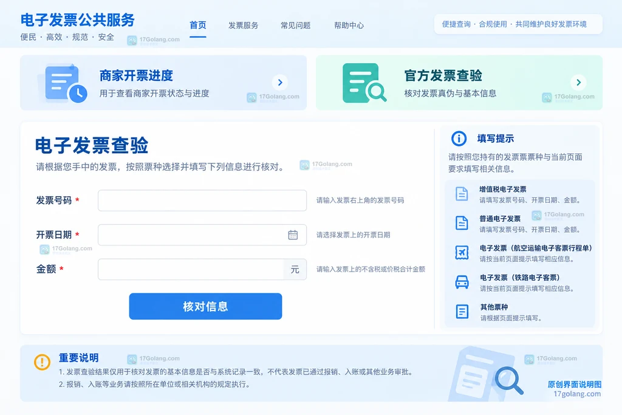
Task: Click the magnifier illustration in 重要说明
Action: coord(509,380)
